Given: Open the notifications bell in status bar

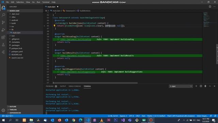Looking at the screenshot, I should (215, 116).
